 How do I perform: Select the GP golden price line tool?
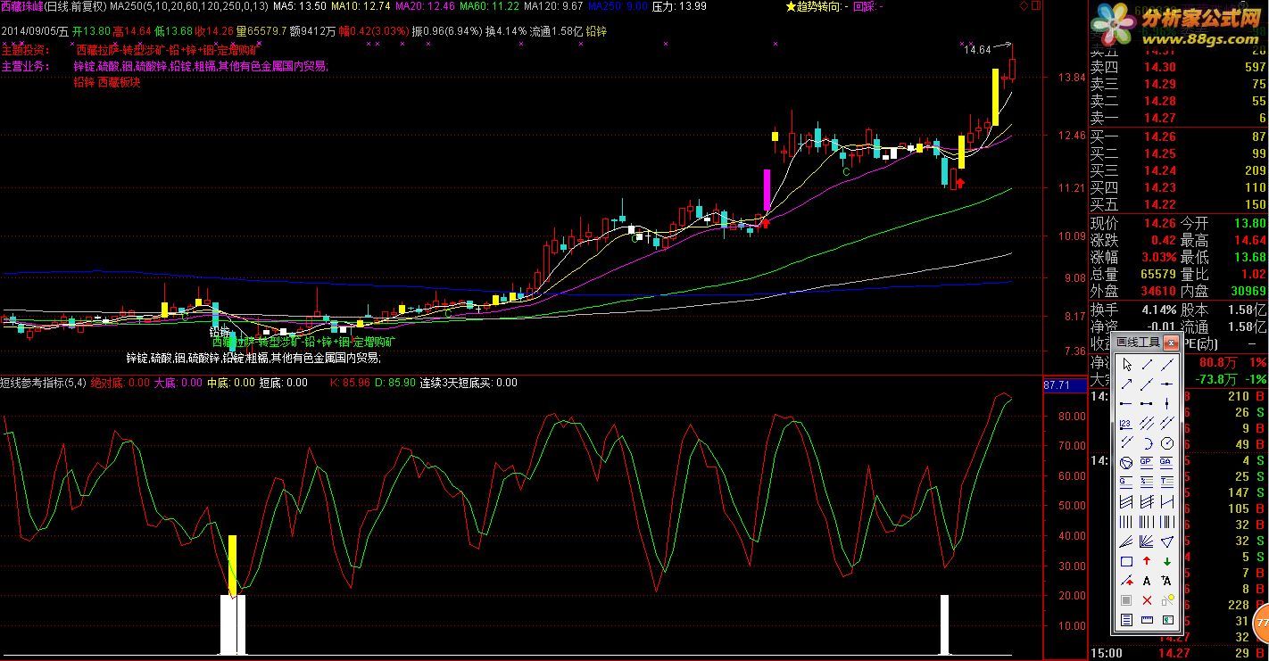[1147, 463]
